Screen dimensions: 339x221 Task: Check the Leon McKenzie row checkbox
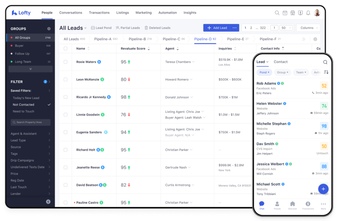(x=66, y=79)
